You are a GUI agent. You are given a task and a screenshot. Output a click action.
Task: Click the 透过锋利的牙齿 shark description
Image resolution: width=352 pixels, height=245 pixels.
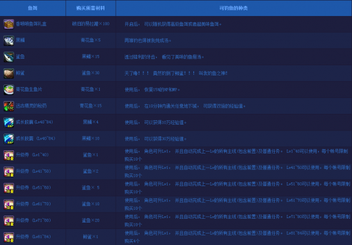click(164, 57)
